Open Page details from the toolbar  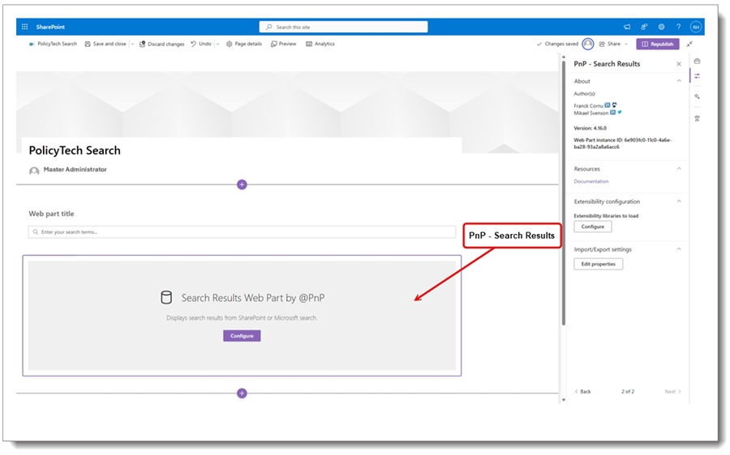pyautogui.click(x=244, y=45)
